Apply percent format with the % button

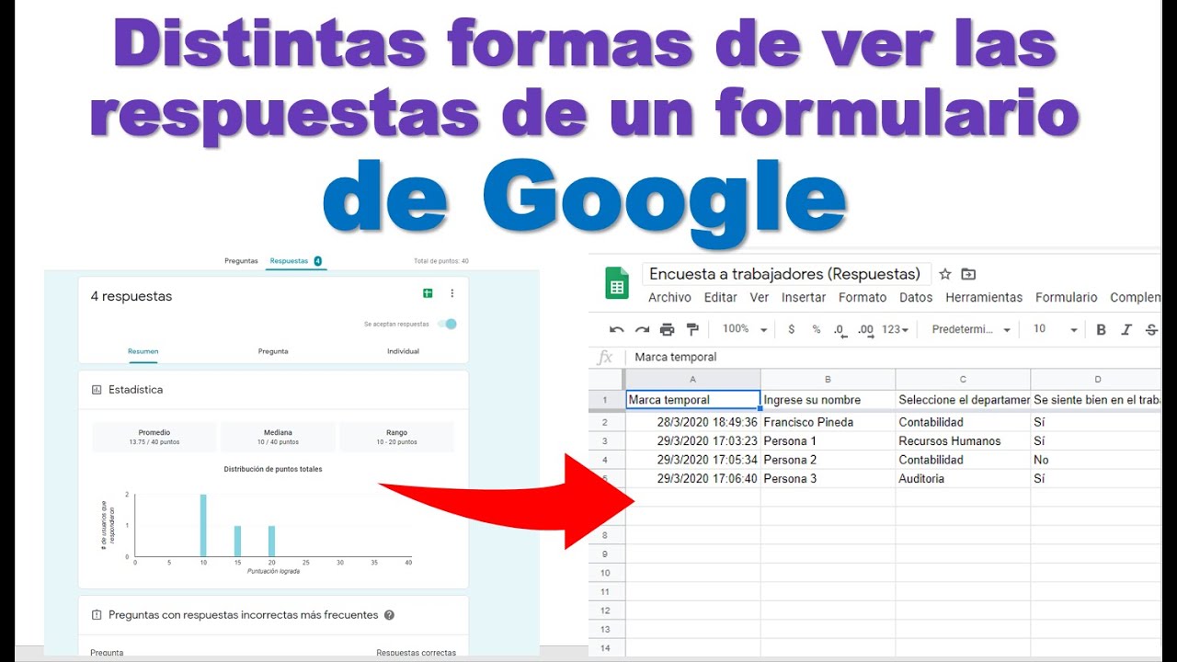click(x=816, y=329)
